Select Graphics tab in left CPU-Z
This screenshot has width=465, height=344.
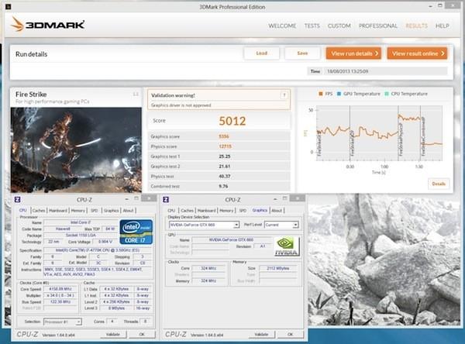[111, 210]
